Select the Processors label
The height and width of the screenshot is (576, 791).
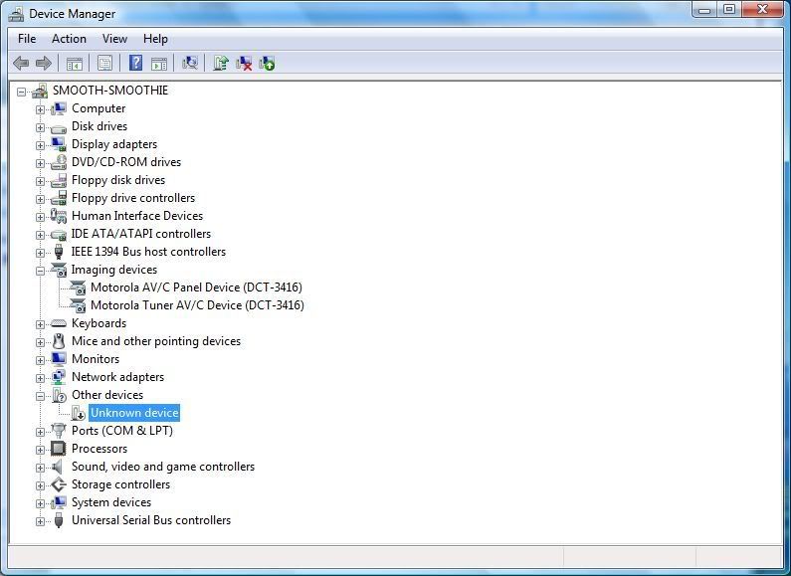(x=99, y=449)
